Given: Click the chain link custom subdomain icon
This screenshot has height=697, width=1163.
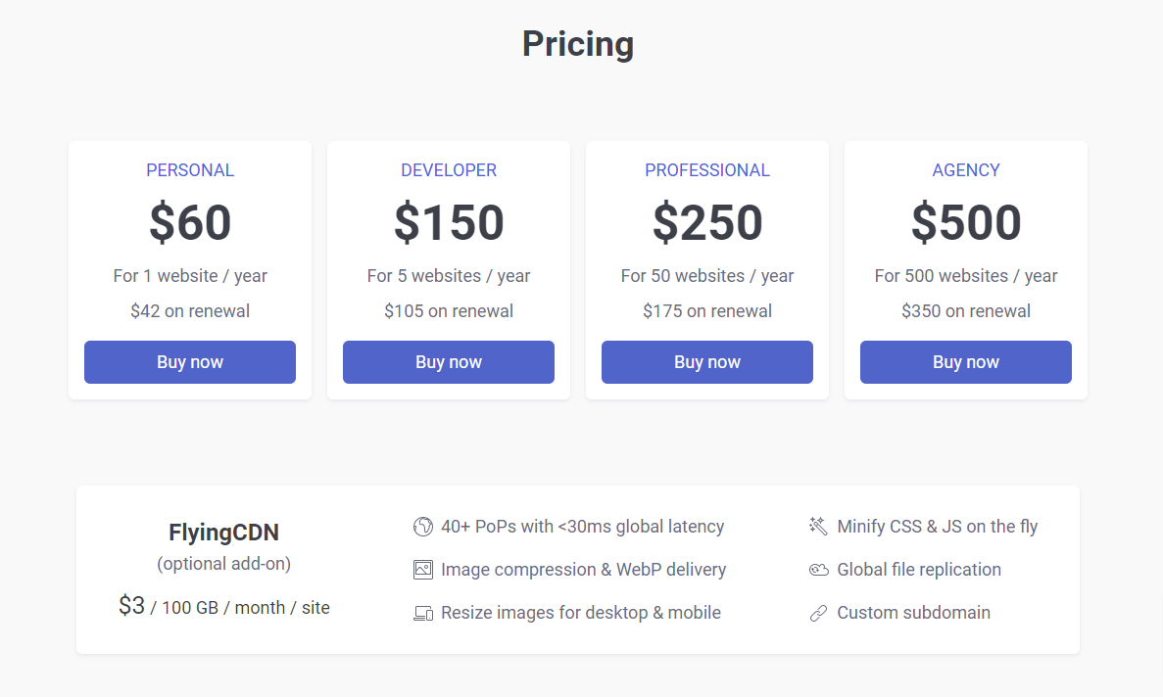Looking at the screenshot, I should 818,613.
